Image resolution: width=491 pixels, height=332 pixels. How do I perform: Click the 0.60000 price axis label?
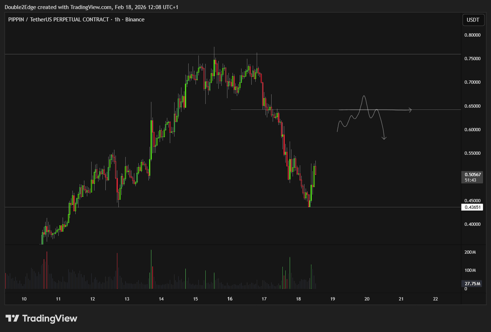pos(473,130)
